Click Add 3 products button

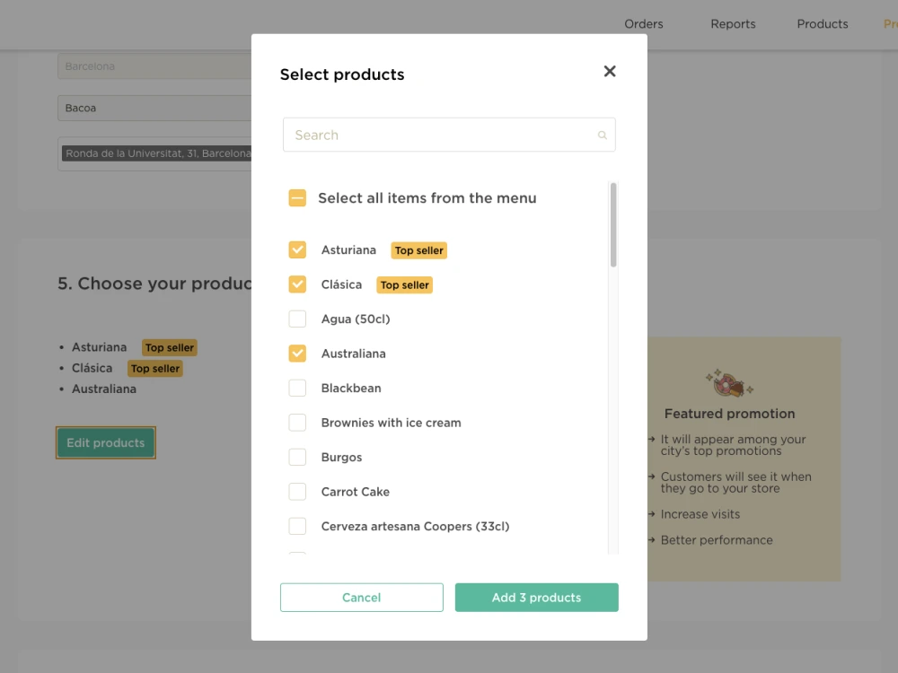click(x=537, y=598)
